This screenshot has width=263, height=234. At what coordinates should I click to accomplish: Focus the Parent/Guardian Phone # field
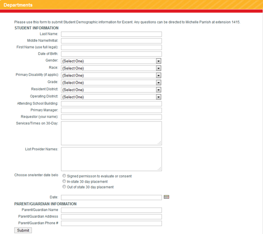[111, 223]
